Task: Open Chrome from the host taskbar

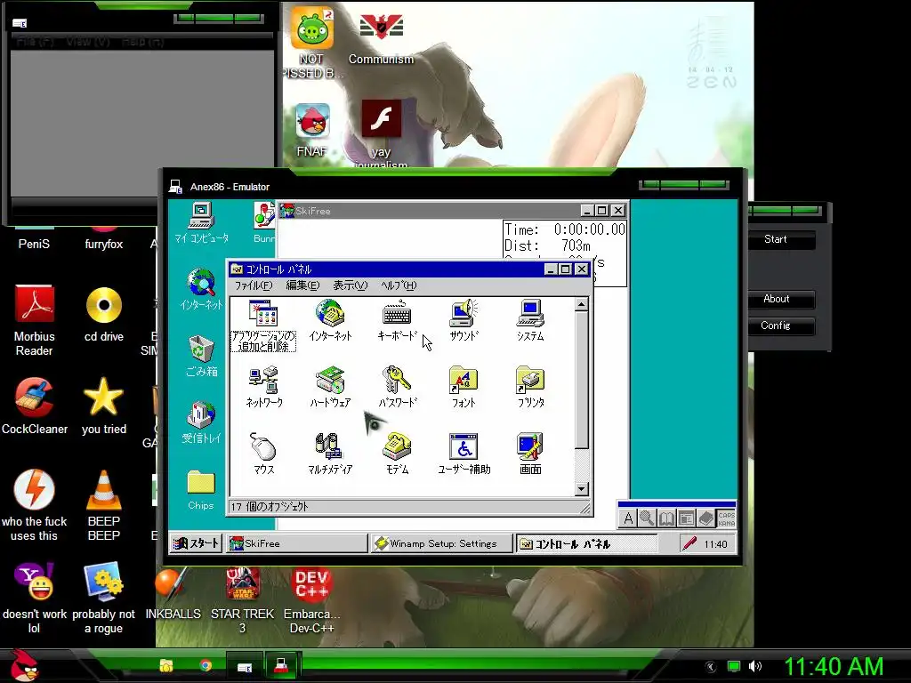Action: coord(206,665)
